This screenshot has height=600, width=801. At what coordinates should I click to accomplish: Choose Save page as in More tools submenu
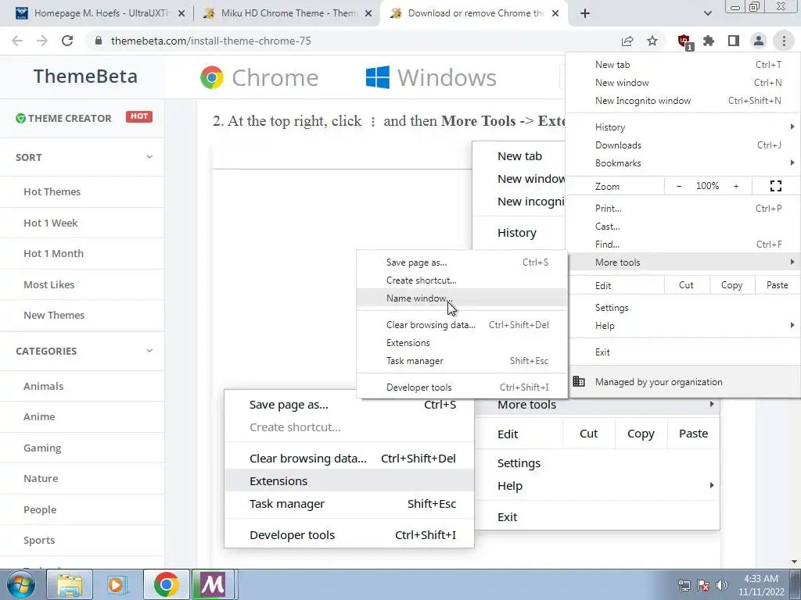click(x=462, y=262)
